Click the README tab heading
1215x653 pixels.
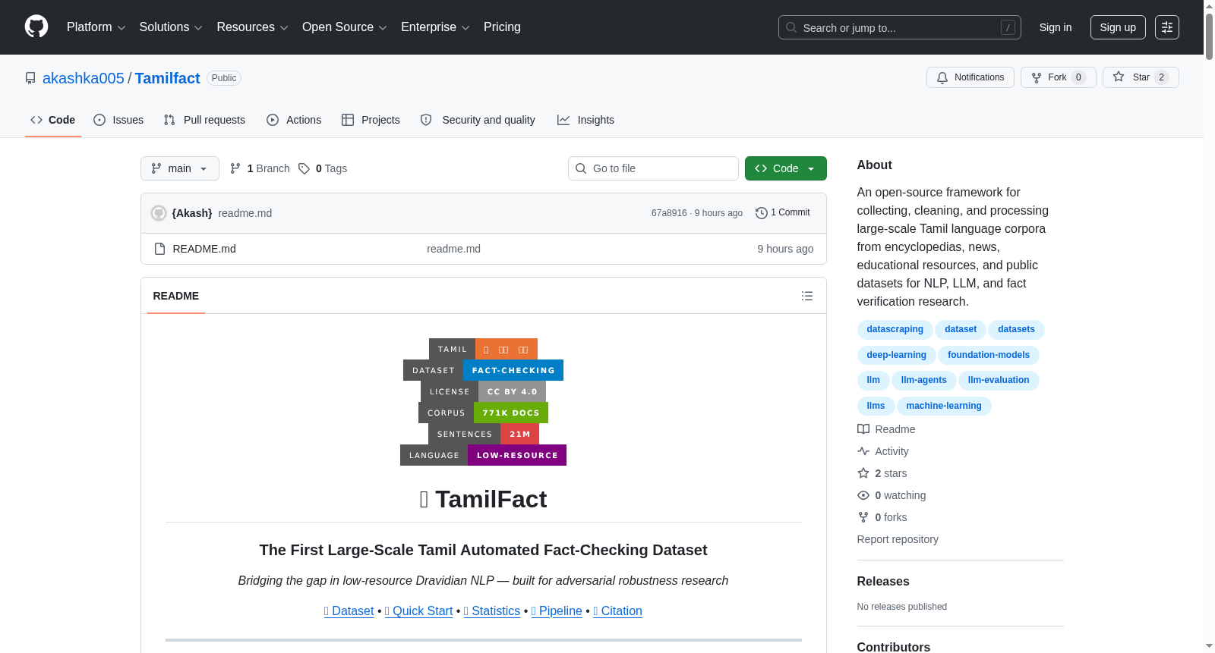tap(176, 296)
